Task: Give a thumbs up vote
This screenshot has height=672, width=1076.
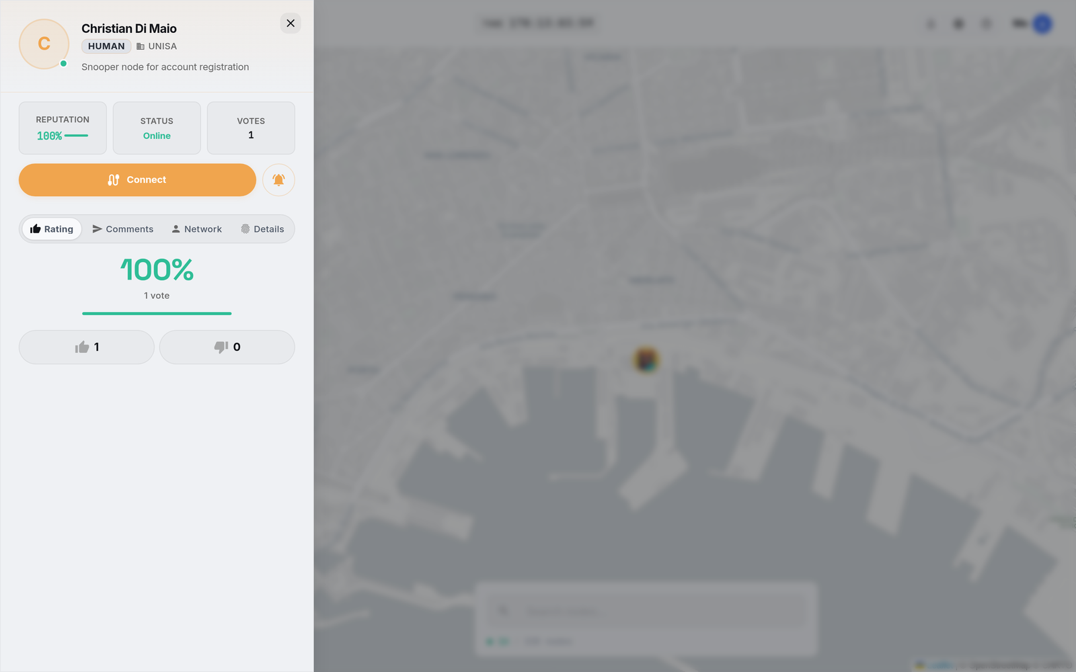Action: [x=87, y=347]
